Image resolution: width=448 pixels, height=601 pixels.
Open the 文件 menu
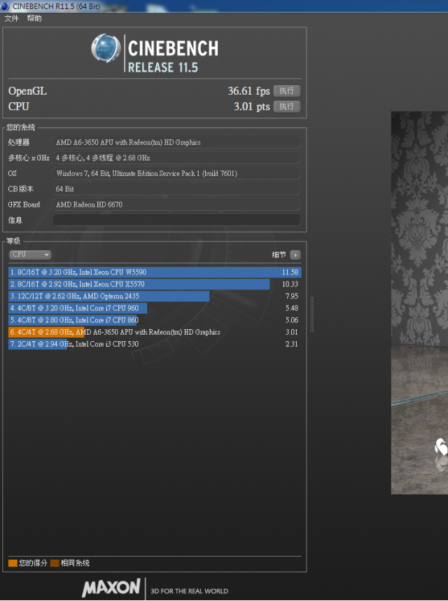tap(11, 18)
